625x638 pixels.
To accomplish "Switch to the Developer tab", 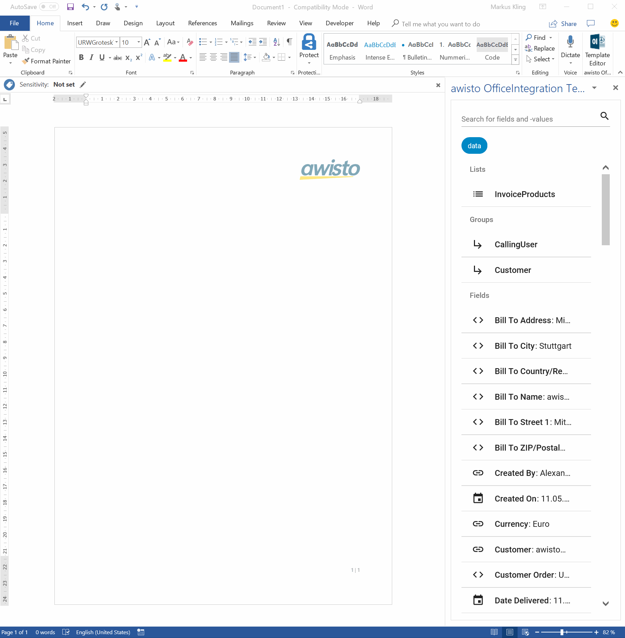I will (340, 23).
